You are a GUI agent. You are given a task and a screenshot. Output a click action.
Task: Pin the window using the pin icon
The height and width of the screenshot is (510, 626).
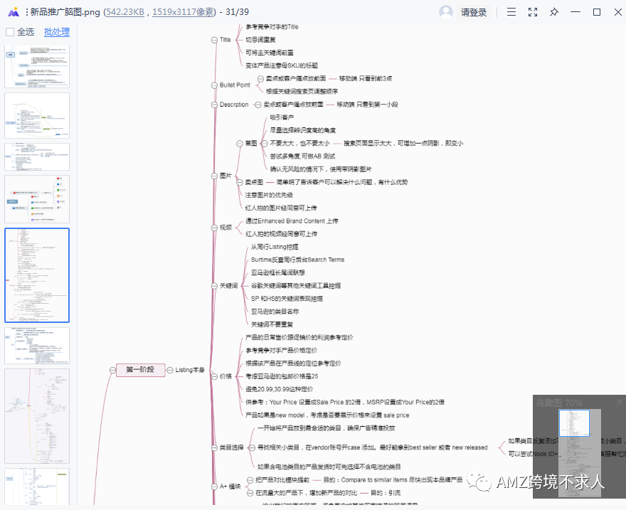(554, 12)
